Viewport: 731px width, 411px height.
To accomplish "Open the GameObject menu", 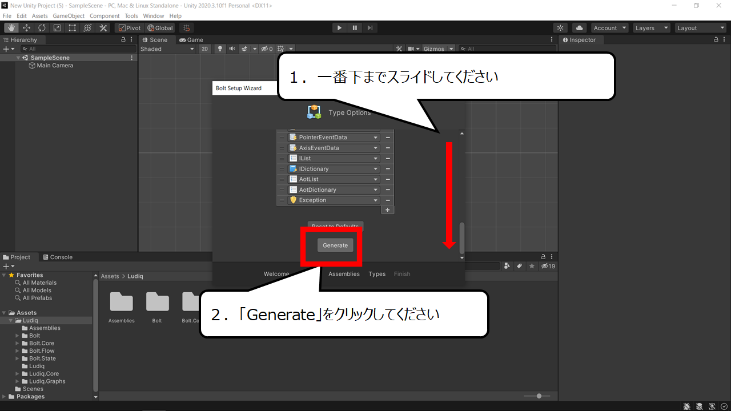I will point(69,16).
